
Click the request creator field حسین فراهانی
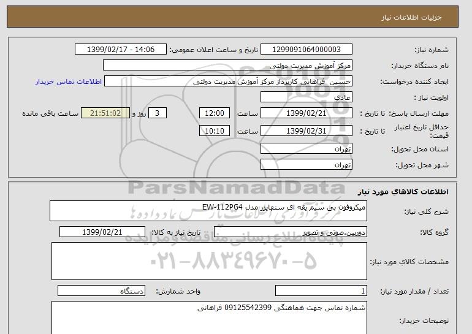(228, 82)
